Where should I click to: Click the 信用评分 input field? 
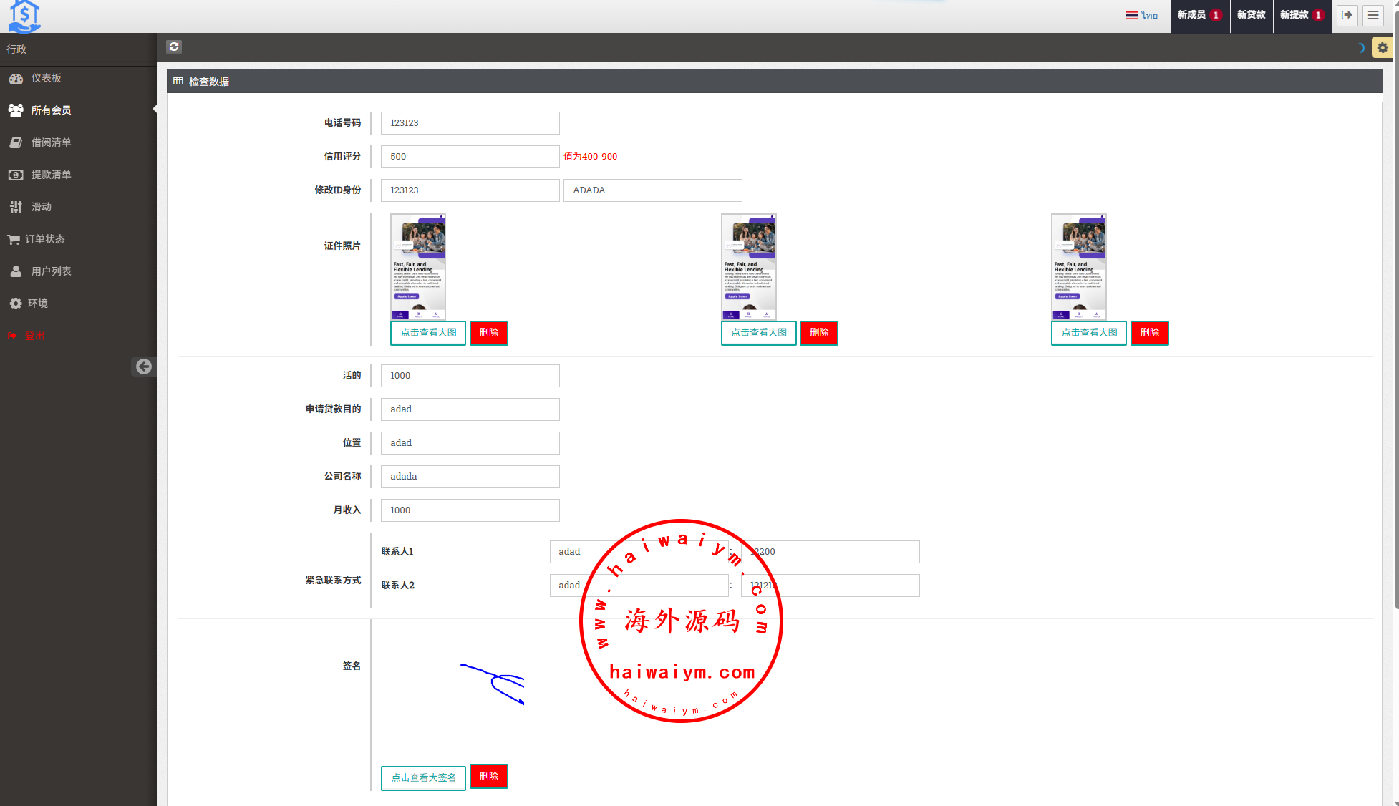[x=470, y=157]
